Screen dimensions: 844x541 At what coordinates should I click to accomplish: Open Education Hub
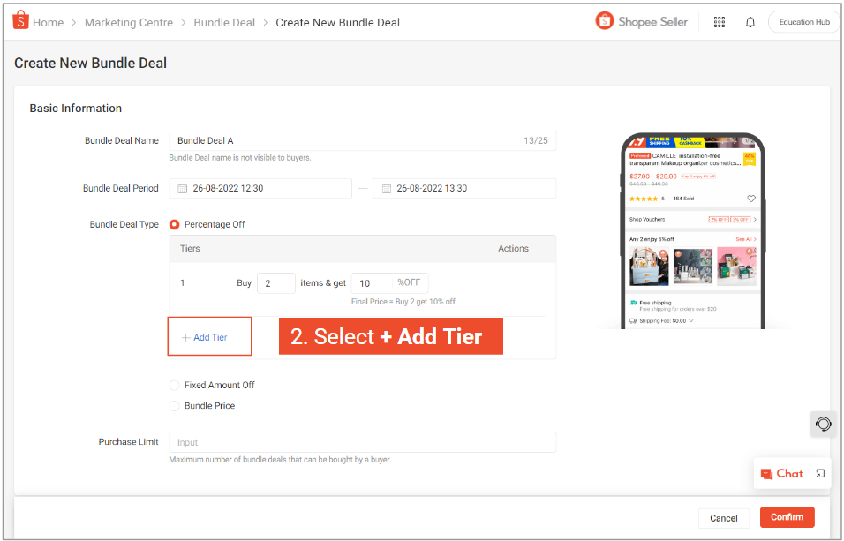(804, 22)
